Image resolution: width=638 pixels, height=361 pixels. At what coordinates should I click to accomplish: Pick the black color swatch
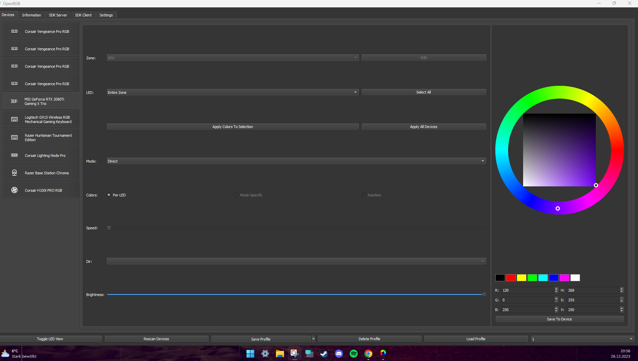coord(500,278)
